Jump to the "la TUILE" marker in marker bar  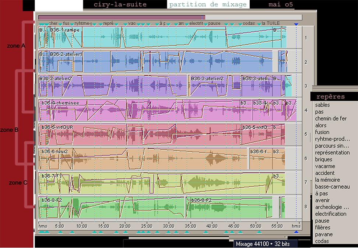click(270, 23)
